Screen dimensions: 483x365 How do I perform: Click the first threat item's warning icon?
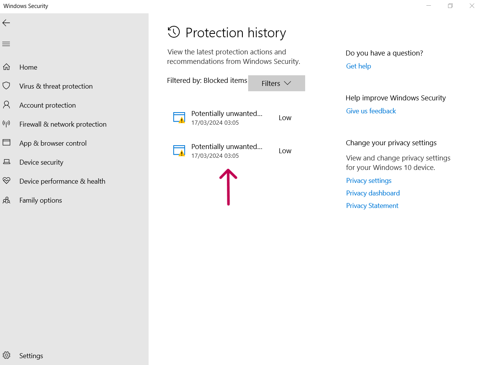coord(179,117)
